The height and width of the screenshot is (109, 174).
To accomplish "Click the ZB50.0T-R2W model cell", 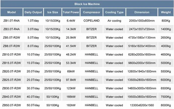I will [12, 105].
